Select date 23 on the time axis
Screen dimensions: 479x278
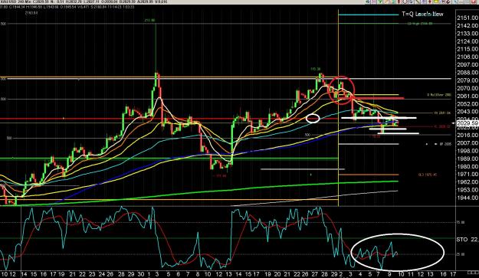92,274
